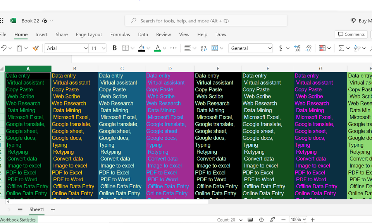Click the text alignment icon
Screen dimensions: 372x223
[x=188, y=48]
